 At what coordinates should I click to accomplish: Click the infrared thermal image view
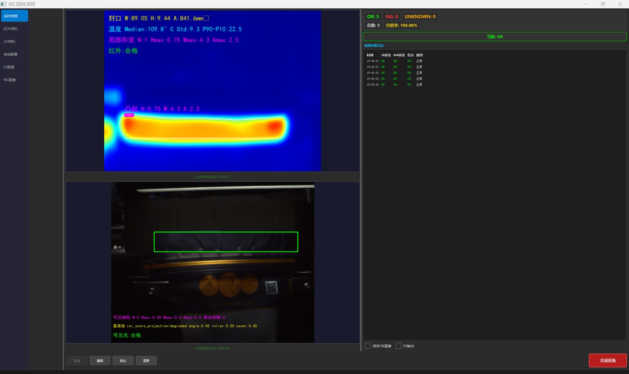pyautogui.click(x=213, y=91)
